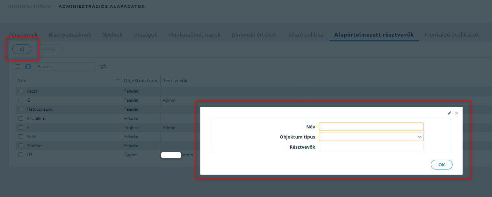Click the Objektum típus column header
This screenshot has width=492, height=197.
(x=141, y=80)
